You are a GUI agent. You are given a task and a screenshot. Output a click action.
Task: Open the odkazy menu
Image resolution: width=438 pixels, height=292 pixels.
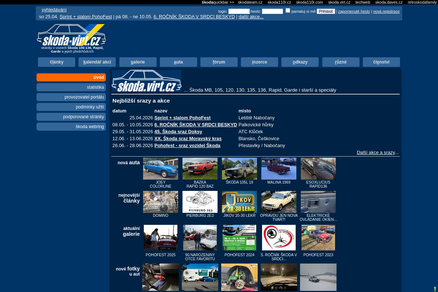(x=300, y=62)
